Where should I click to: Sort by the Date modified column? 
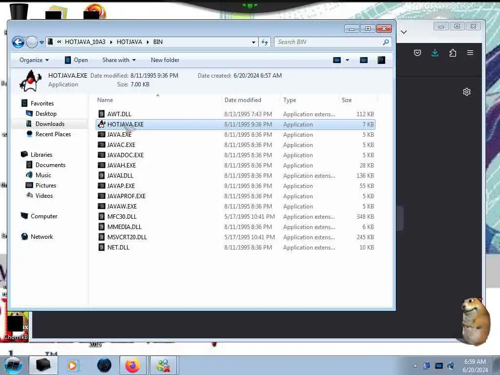243,100
